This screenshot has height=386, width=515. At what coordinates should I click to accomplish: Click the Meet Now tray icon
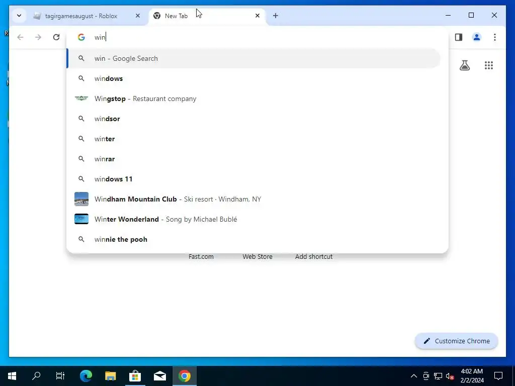tap(426, 376)
